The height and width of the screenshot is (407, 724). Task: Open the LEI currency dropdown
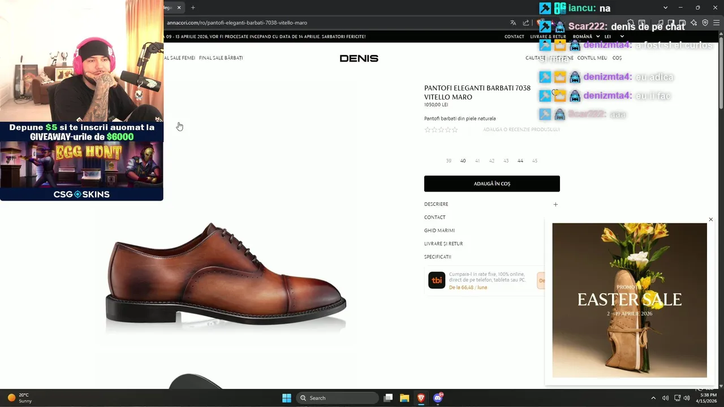614,36
